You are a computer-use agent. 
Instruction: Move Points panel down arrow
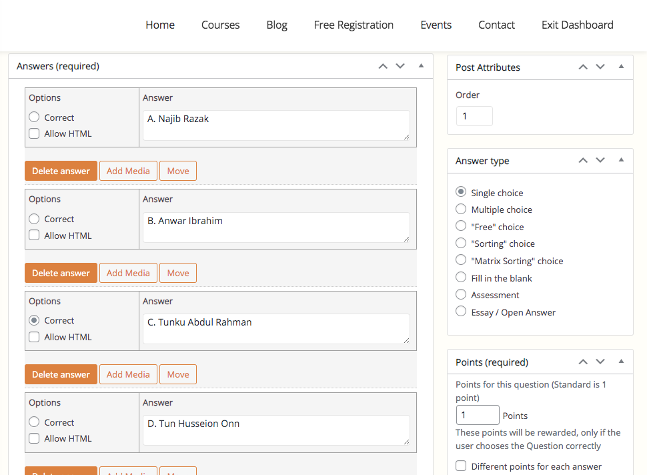coord(600,362)
